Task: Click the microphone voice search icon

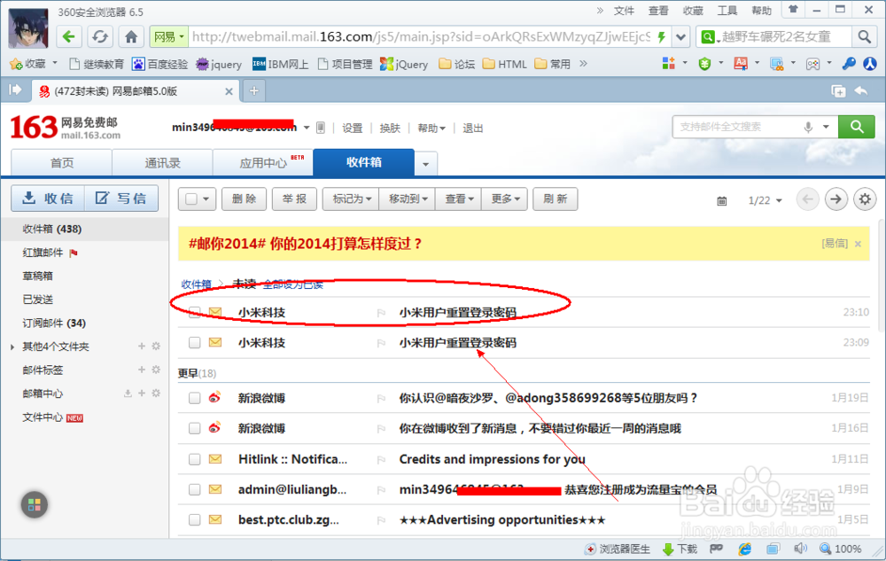Action: click(808, 127)
